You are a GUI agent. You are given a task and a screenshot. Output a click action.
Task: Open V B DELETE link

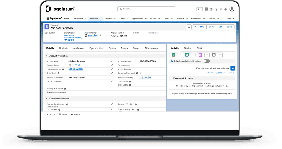146,78
